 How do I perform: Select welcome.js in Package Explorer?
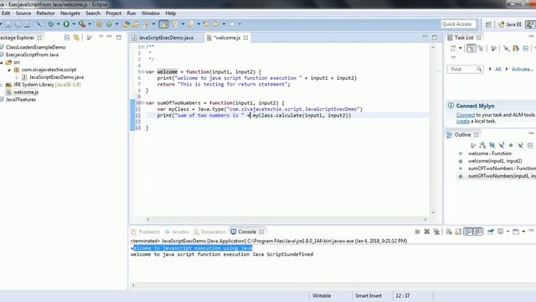coord(26,92)
